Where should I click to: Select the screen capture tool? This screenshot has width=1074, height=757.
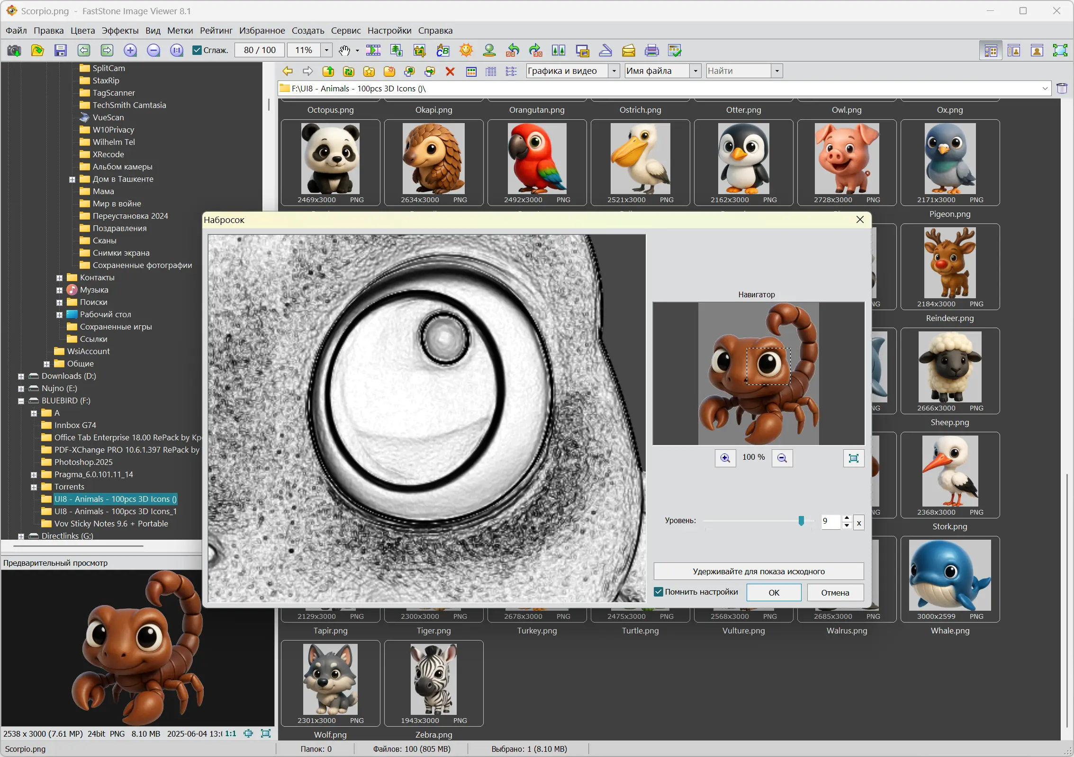(14, 50)
